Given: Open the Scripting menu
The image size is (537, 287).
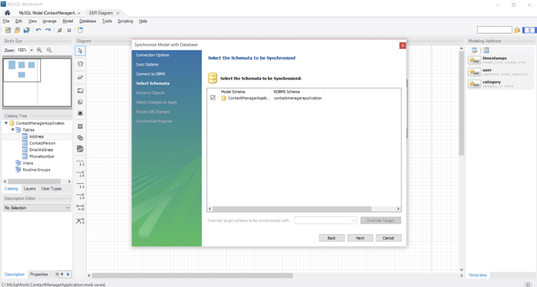Looking at the screenshot, I should tap(125, 21).
